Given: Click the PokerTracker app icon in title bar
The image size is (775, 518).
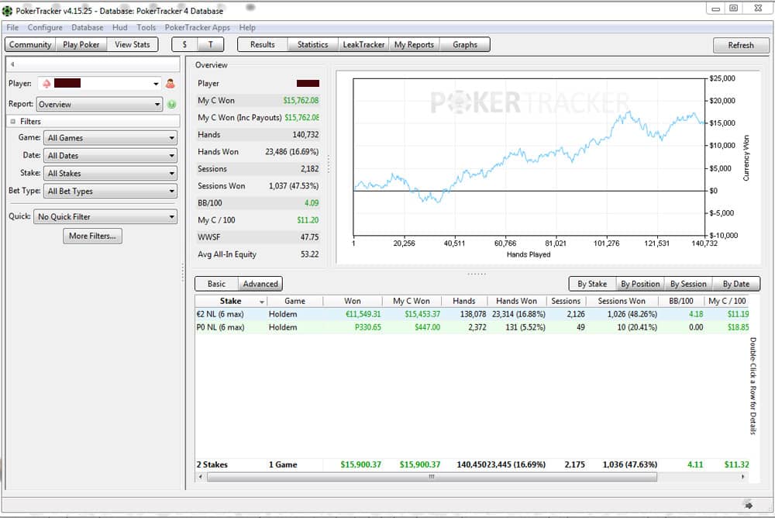Looking at the screenshot, I should pyautogui.click(x=8, y=10).
